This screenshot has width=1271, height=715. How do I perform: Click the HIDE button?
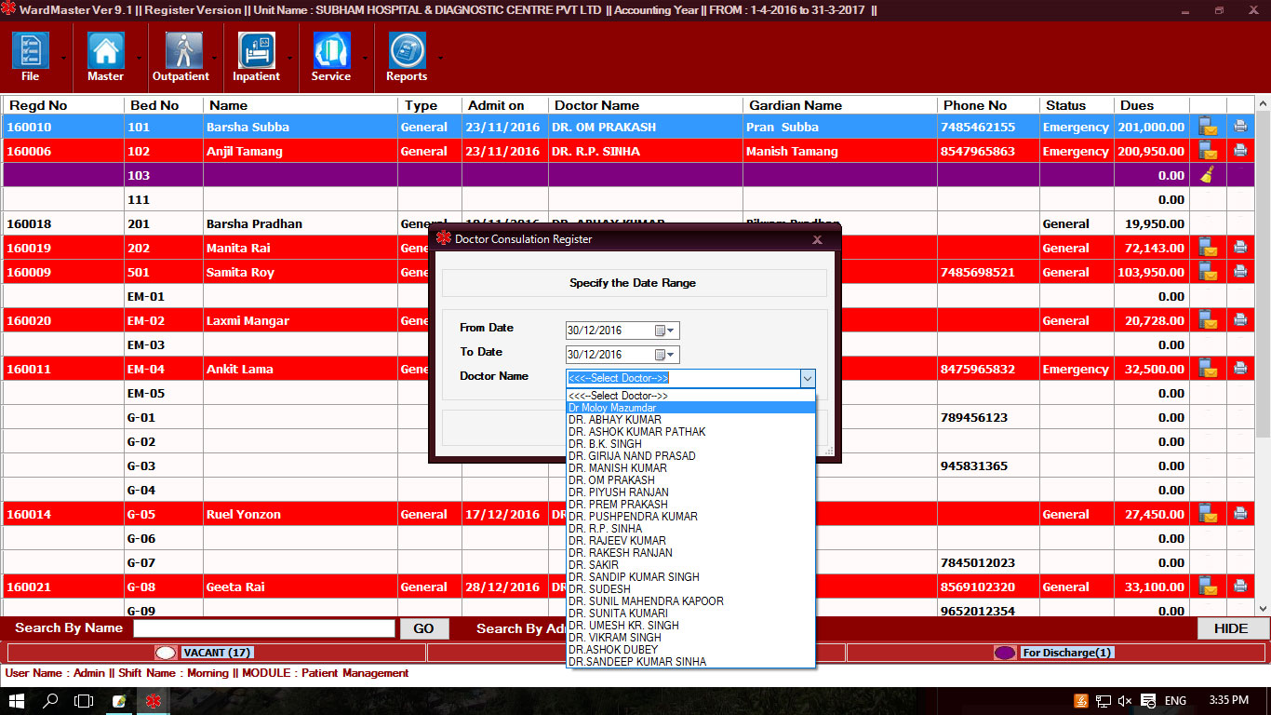point(1230,628)
